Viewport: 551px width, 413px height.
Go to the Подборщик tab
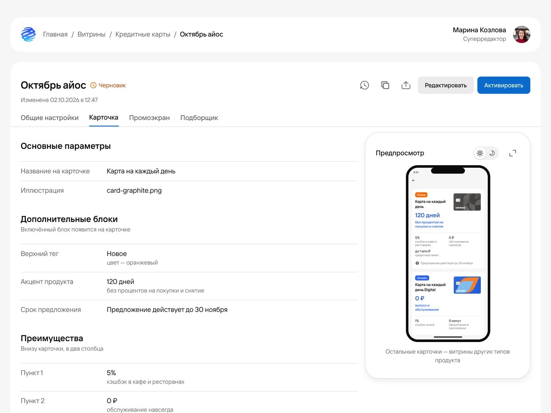(199, 118)
